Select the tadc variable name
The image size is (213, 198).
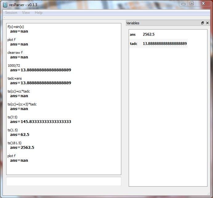pyautogui.click(x=134, y=44)
